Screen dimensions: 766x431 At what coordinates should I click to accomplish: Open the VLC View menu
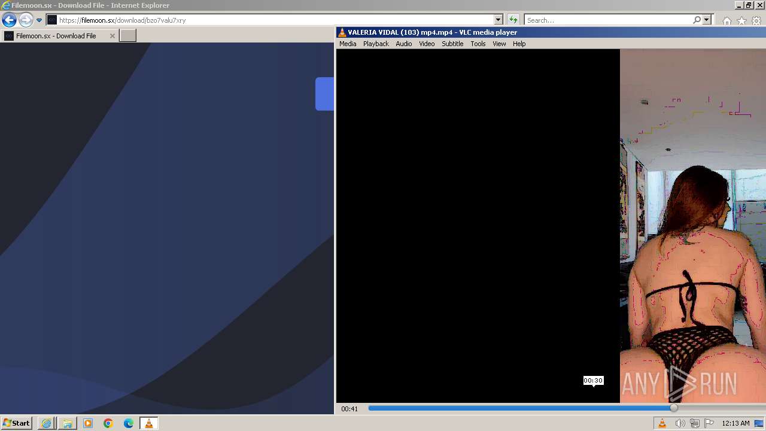(499, 44)
